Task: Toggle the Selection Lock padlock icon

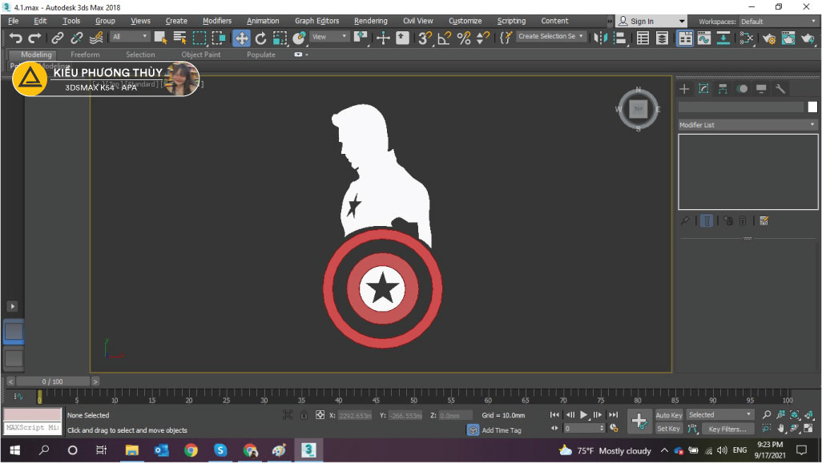Action: (x=304, y=415)
